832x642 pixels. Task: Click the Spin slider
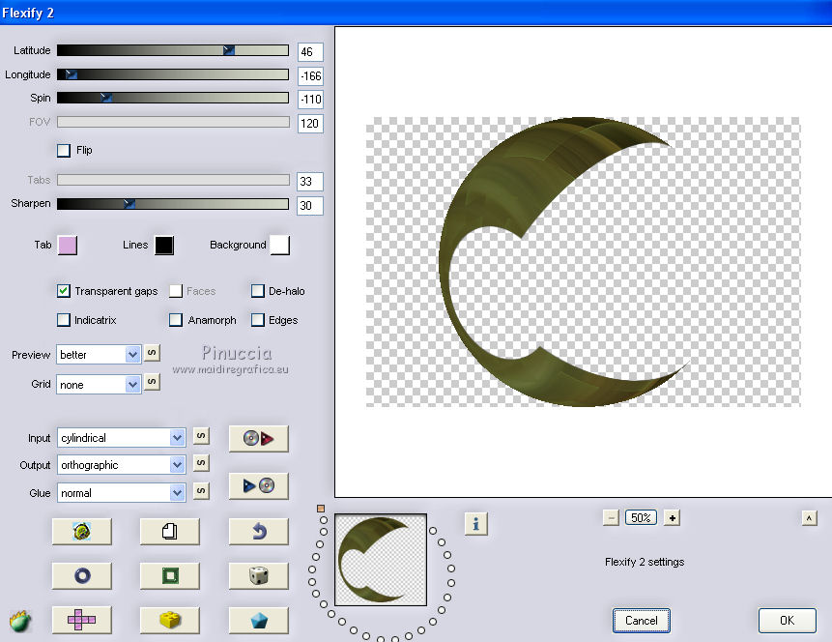coord(173,98)
